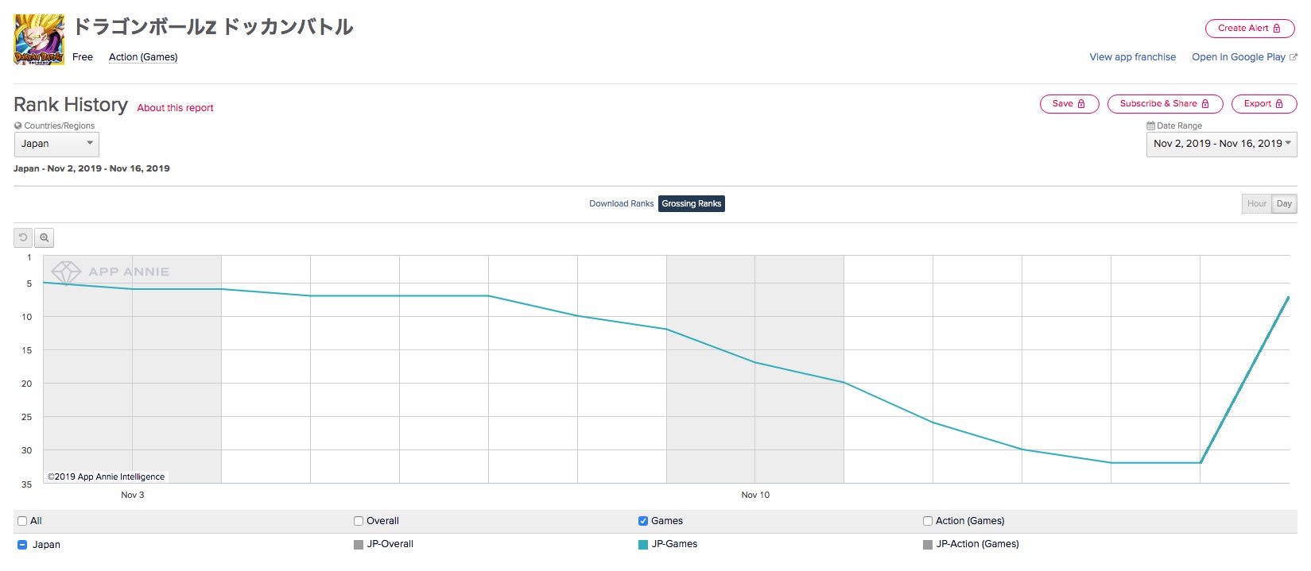This screenshot has width=1311, height=571.
Task: Follow the Action (Games) category link
Action: [x=143, y=57]
